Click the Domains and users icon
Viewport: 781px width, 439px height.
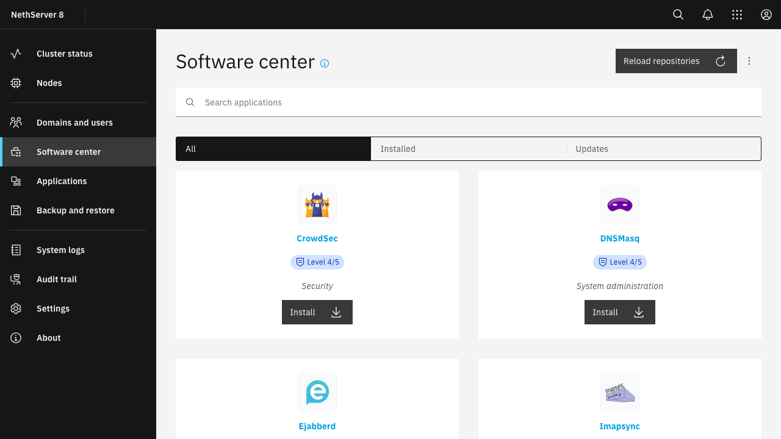16,123
